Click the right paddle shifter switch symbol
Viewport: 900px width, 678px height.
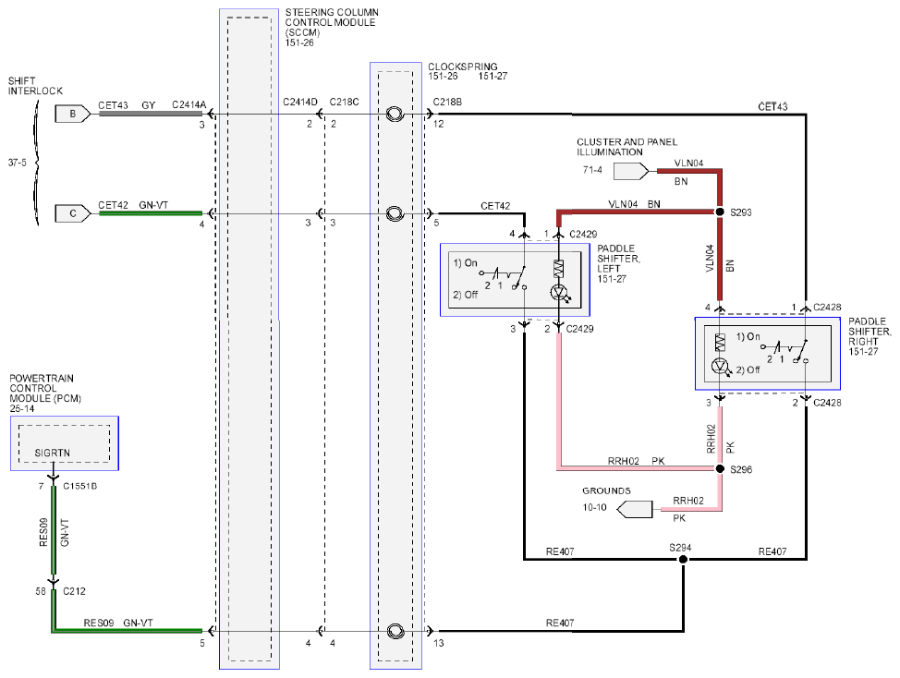(x=785, y=352)
